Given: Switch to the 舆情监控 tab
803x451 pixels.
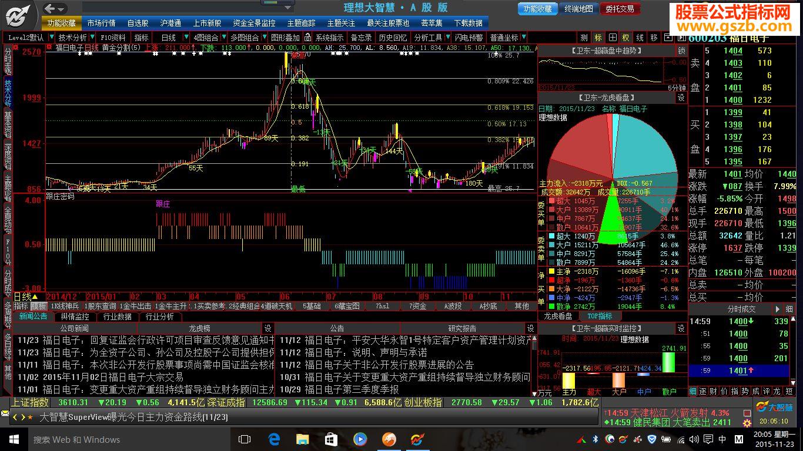Looking at the screenshot, I should tap(75, 317).
